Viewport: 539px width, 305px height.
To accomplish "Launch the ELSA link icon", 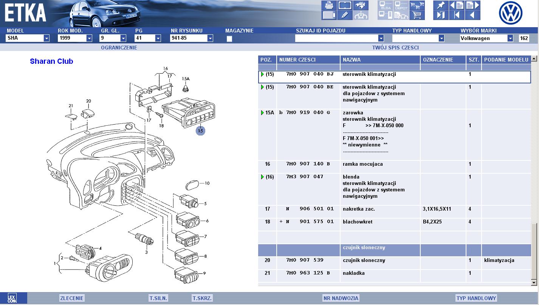I will [x=386, y=5].
